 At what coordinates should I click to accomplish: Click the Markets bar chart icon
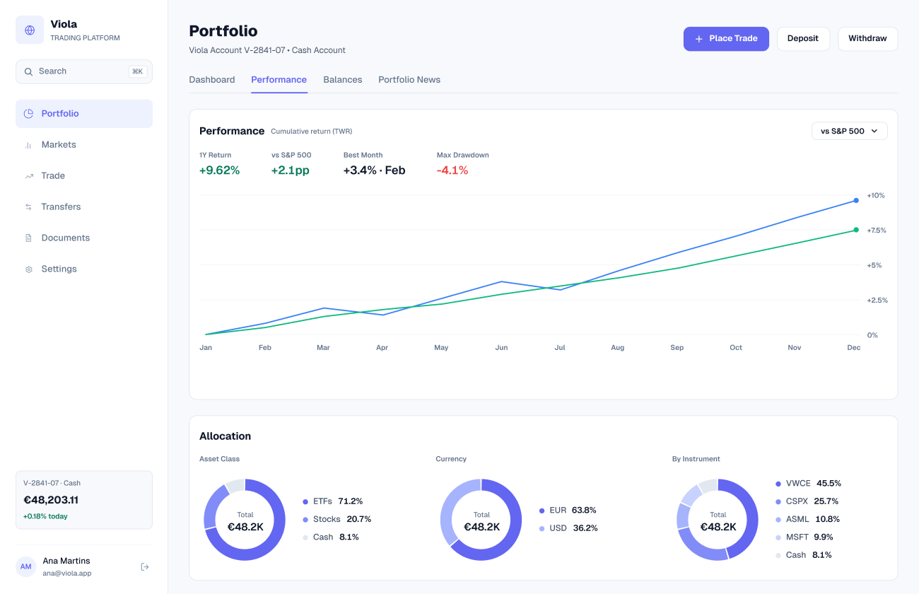(29, 145)
